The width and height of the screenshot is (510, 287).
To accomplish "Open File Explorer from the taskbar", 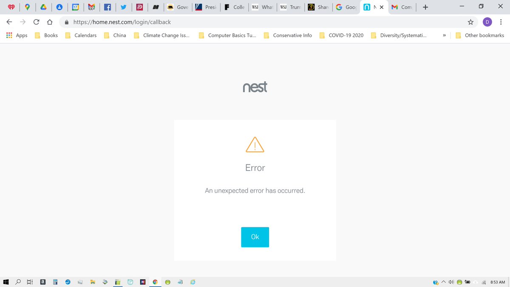I will click(93, 281).
